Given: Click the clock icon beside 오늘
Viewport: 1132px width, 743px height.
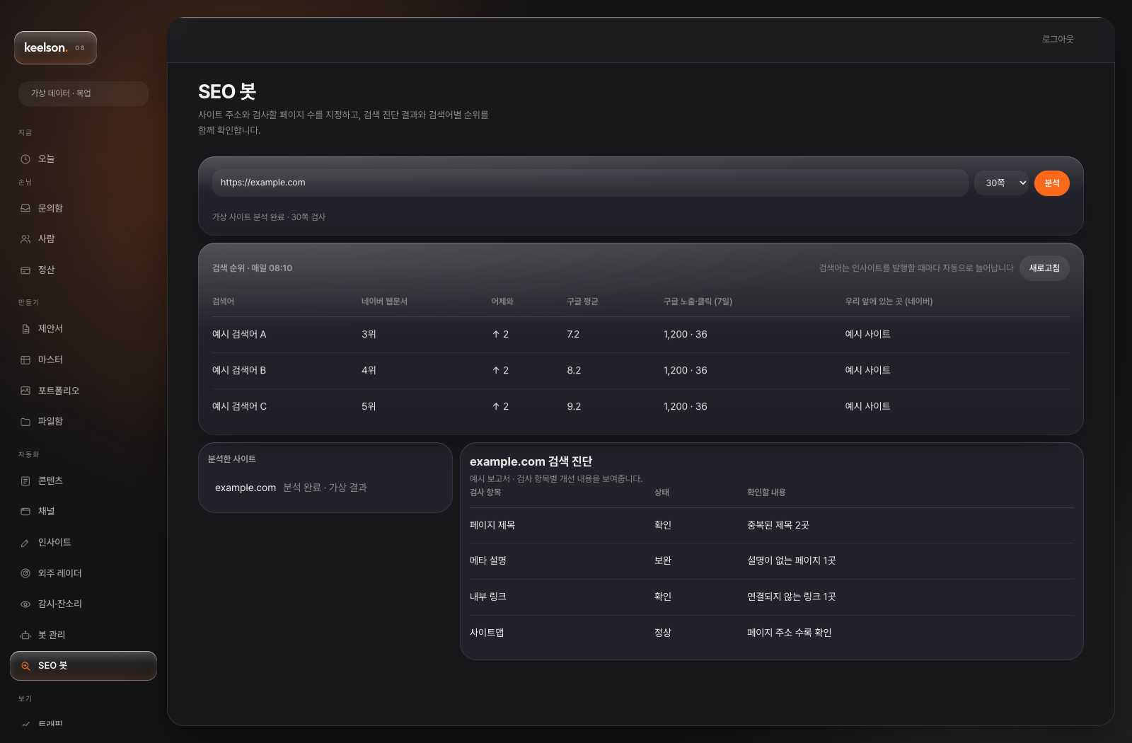Looking at the screenshot, I should pyautogui.click(x=25, y=159).
